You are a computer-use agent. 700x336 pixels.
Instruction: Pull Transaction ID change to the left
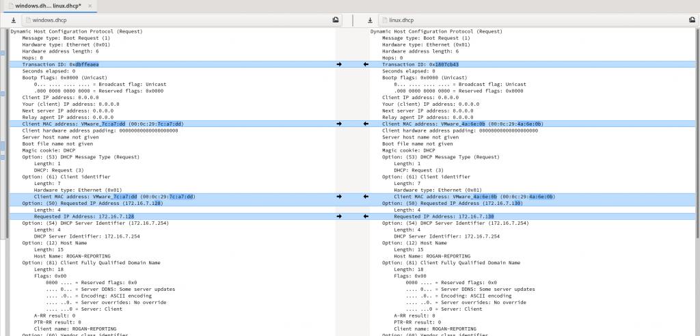coord(364,64)
